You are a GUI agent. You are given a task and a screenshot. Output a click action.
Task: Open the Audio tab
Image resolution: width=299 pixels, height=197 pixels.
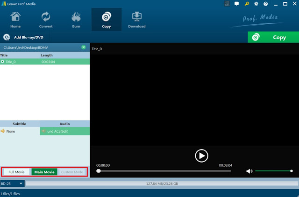(64, 124)
